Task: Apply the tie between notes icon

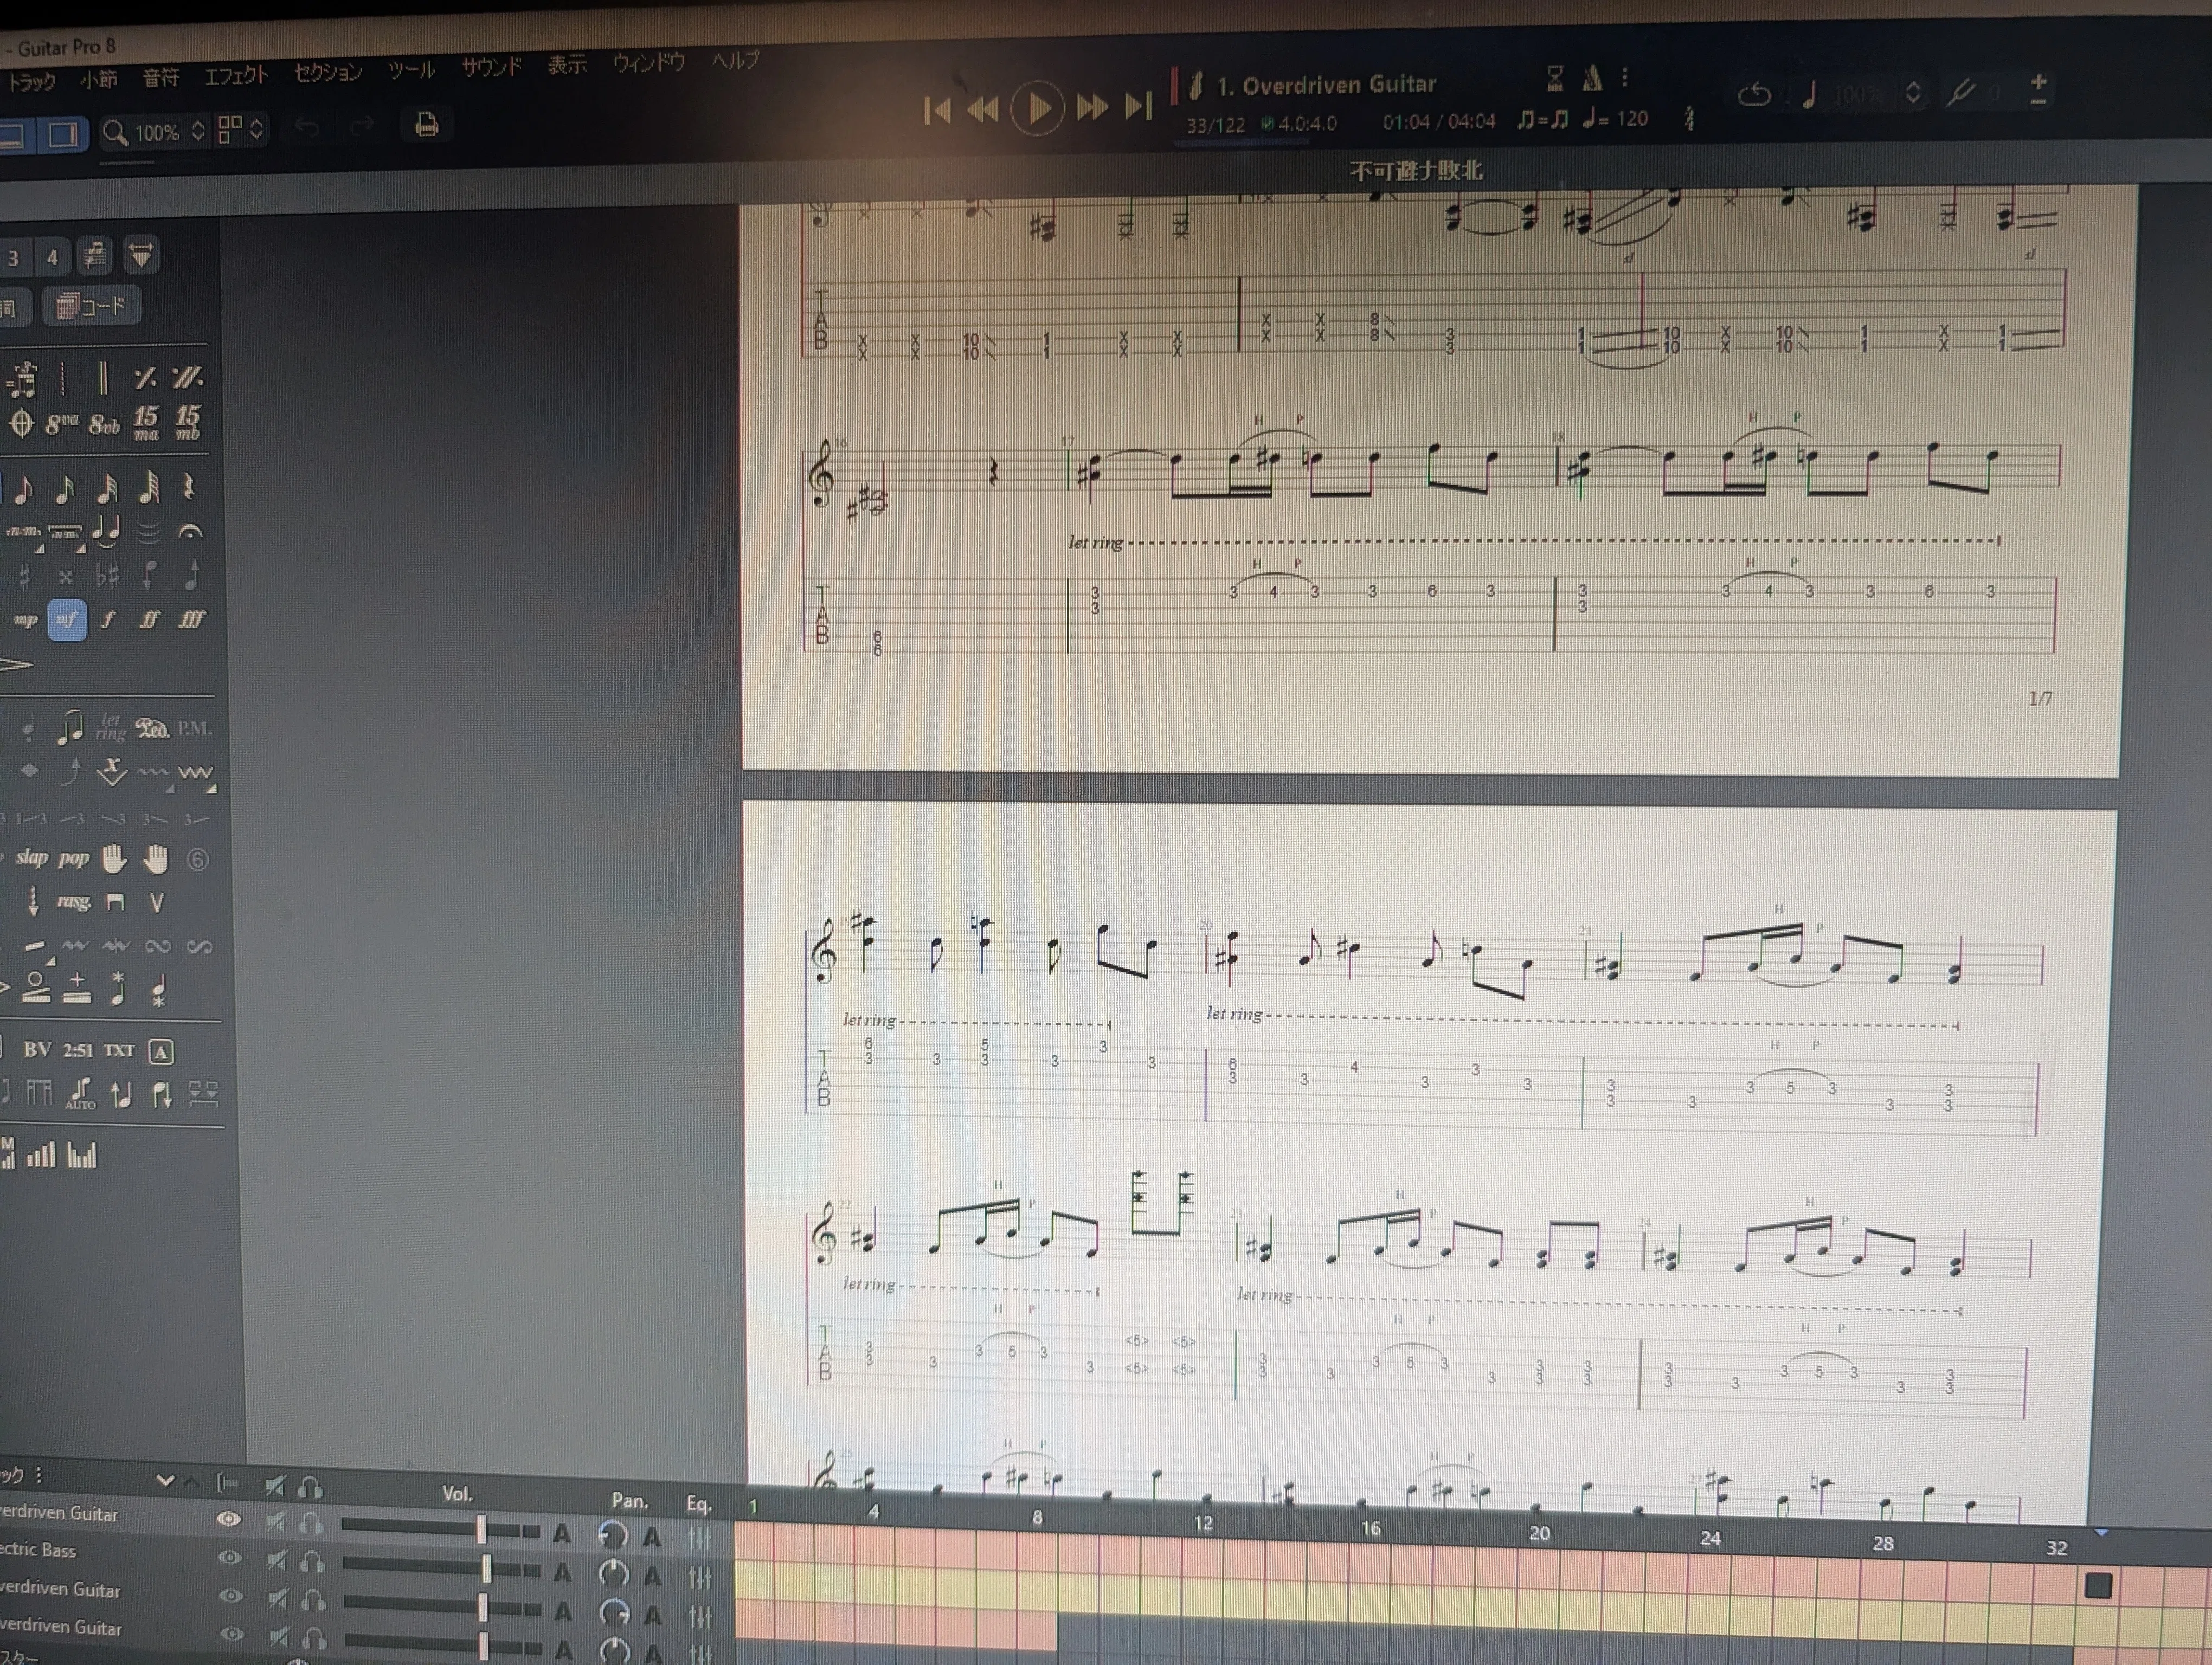Action: pyautogui.click(x=106, y=531)
